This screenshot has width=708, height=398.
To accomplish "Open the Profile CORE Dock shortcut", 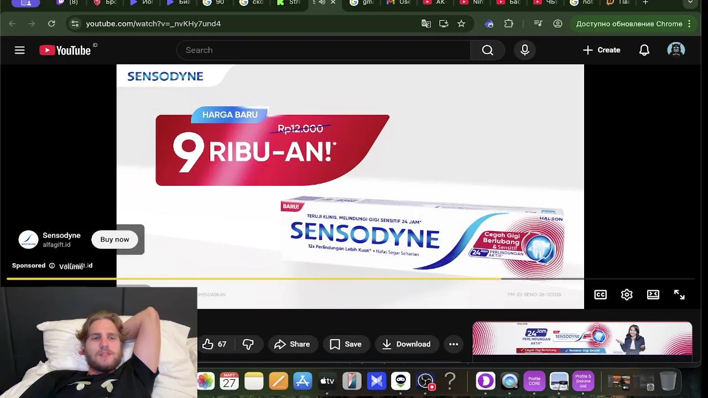I will [534, 381].
